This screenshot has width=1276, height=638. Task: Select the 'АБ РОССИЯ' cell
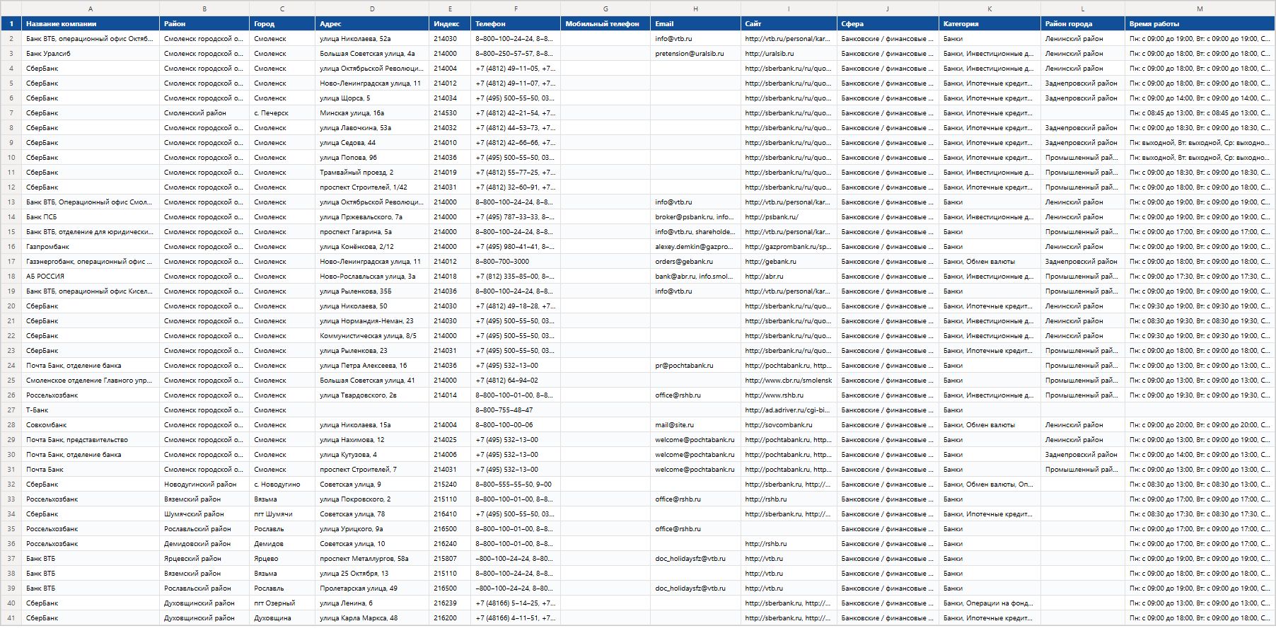(91, 277)
